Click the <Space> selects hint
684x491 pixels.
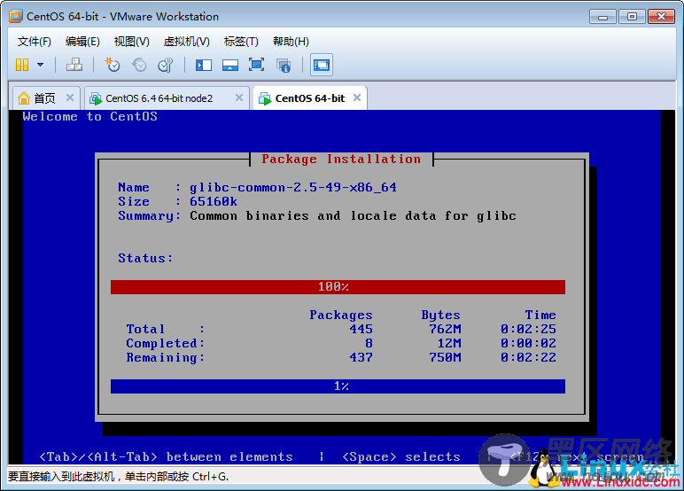tap(401, 457)
